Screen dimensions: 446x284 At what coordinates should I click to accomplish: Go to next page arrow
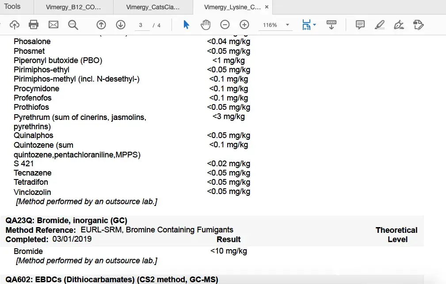click(121, 25)
